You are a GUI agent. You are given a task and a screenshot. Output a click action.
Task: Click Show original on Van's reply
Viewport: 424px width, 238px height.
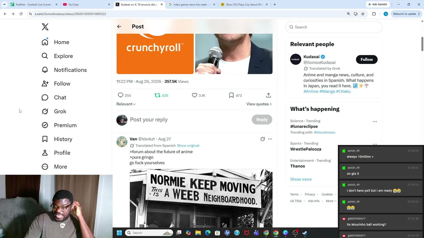(x=188, y=146)
